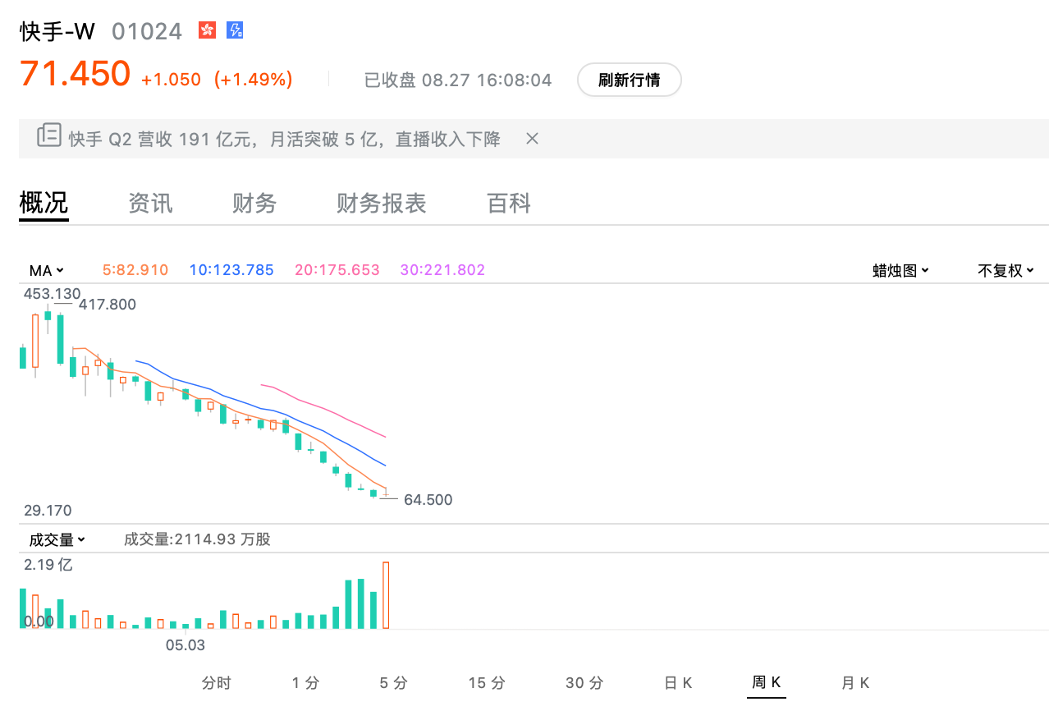Go to the 财务报表 financial statements tab

click(x=381, y=203)
